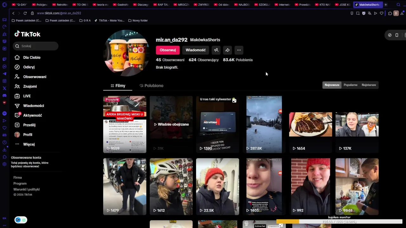Open the U nas taki sylwester video
The width and height of the screenshot is (406, 228).
217,124
